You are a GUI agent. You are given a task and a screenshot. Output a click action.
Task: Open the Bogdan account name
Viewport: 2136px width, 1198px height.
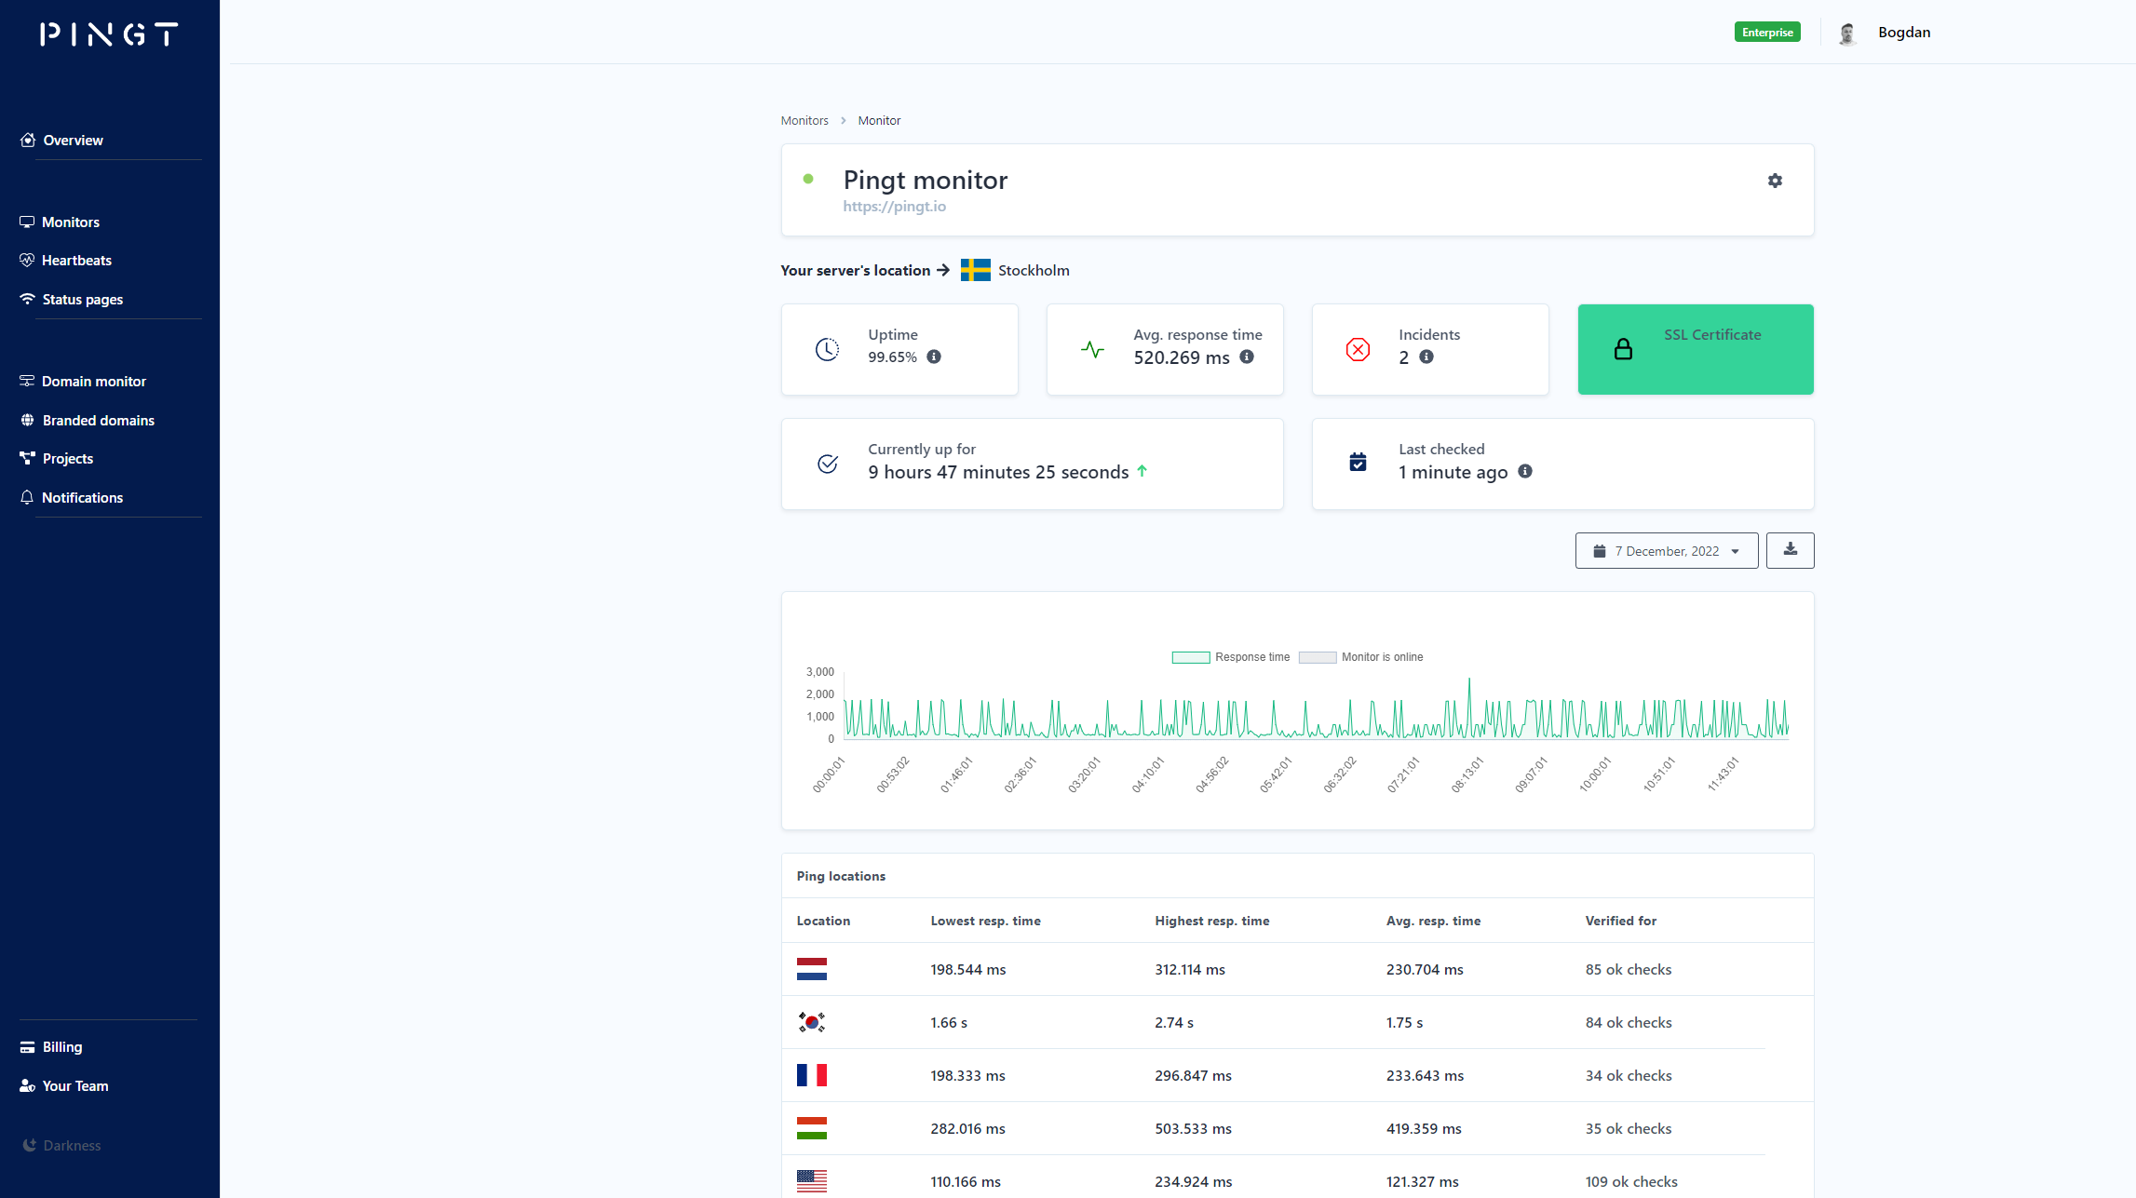coord(1903,32)
